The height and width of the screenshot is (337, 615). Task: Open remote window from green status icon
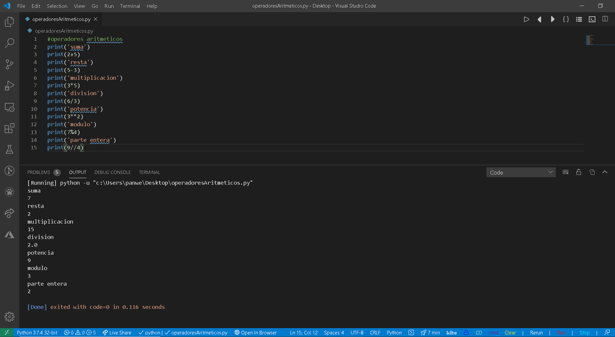pos(7,332)
